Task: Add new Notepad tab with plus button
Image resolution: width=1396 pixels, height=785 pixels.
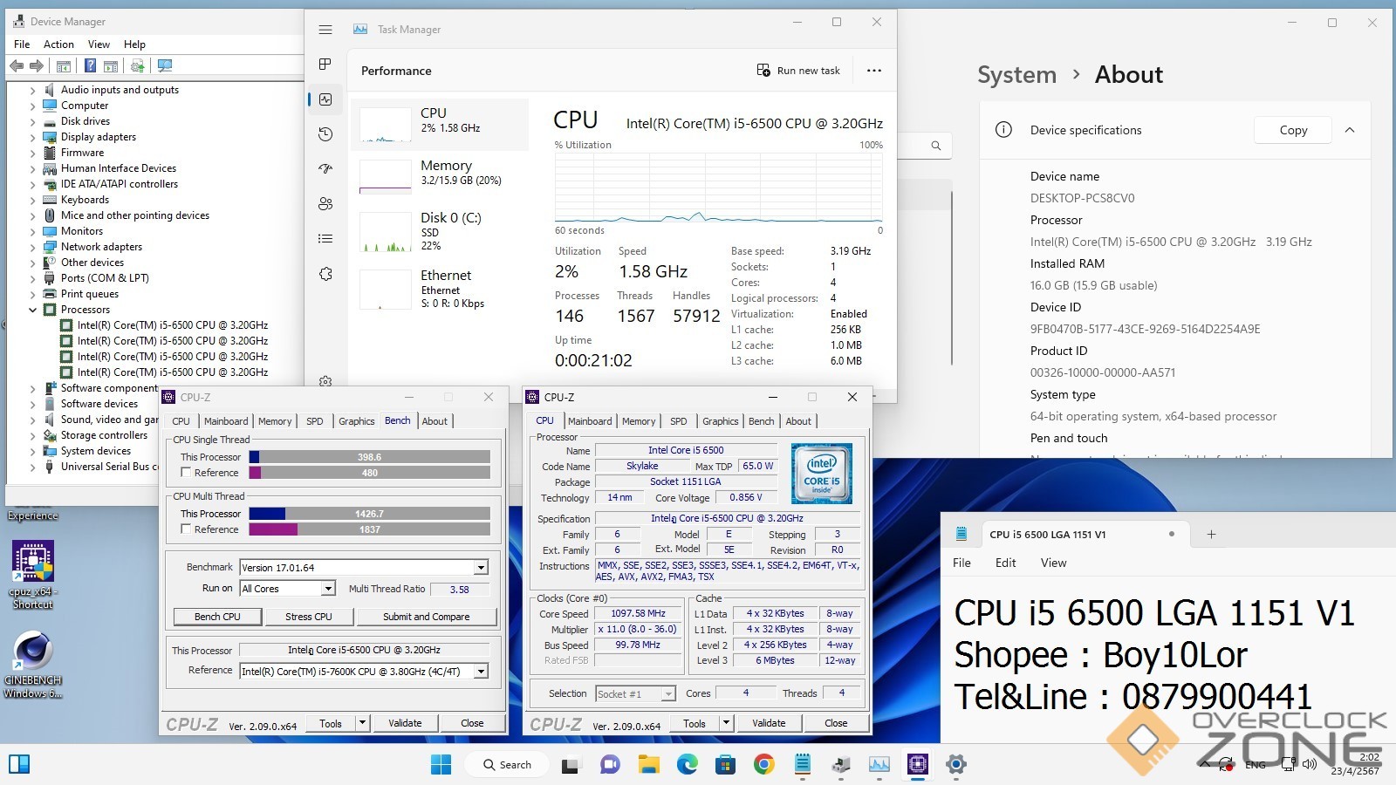Action: [1211, 534]
